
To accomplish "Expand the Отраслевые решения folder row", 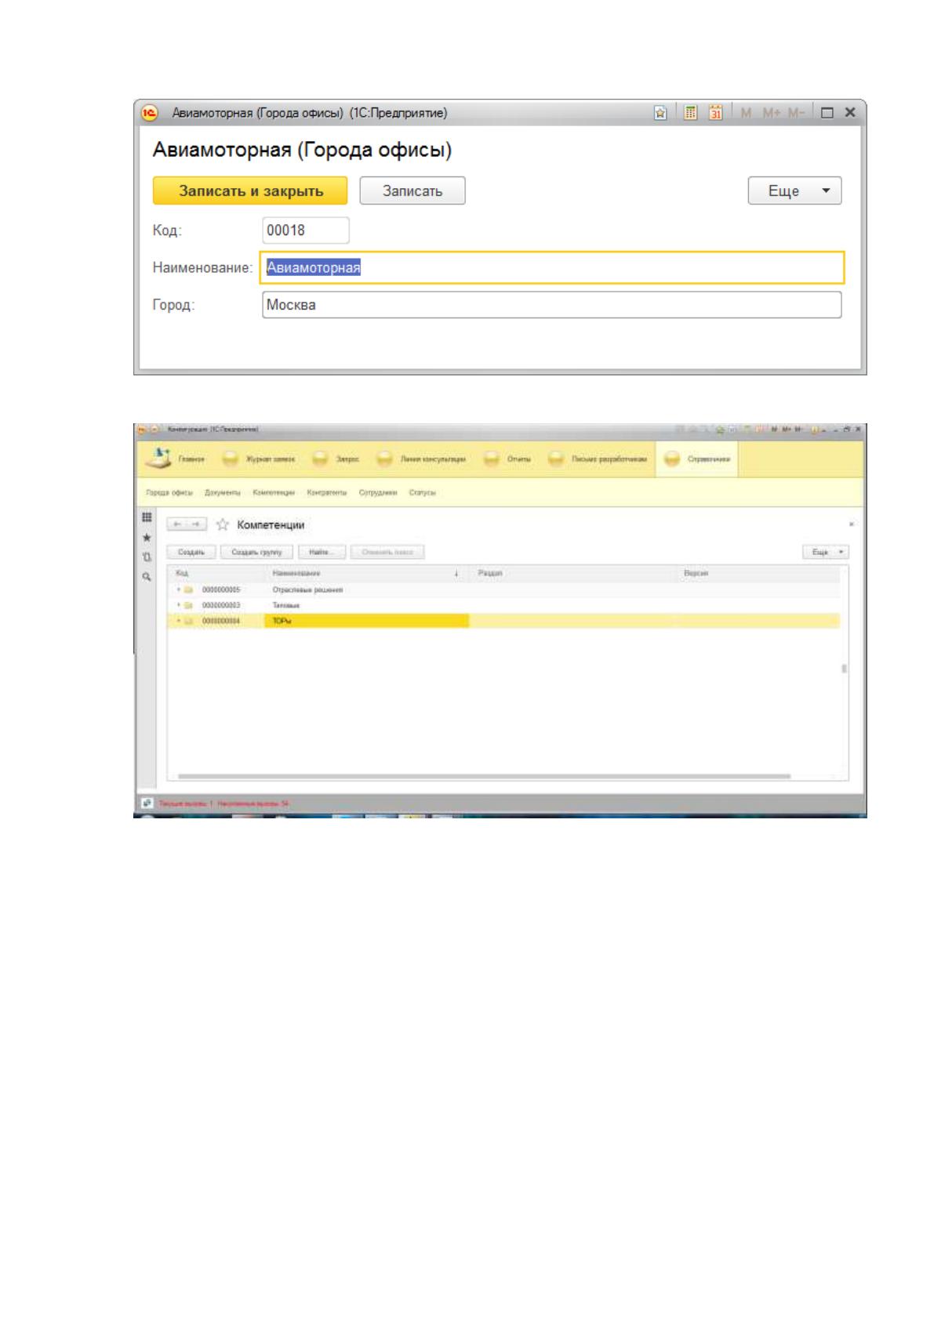I will 179,589.
